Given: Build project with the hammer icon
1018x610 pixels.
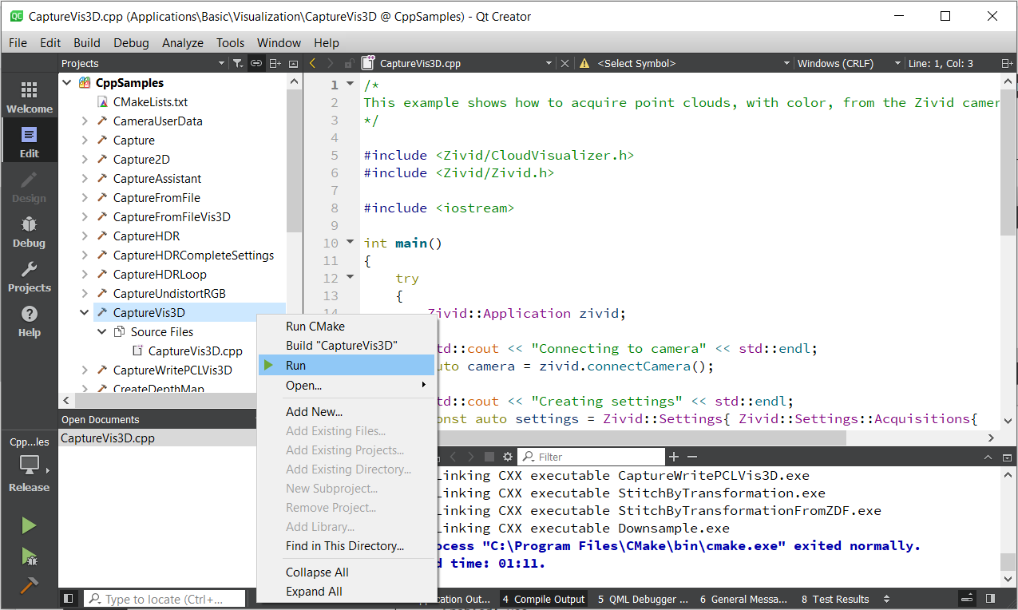Looking at the screenshot, I should click(x=29, y=585).
